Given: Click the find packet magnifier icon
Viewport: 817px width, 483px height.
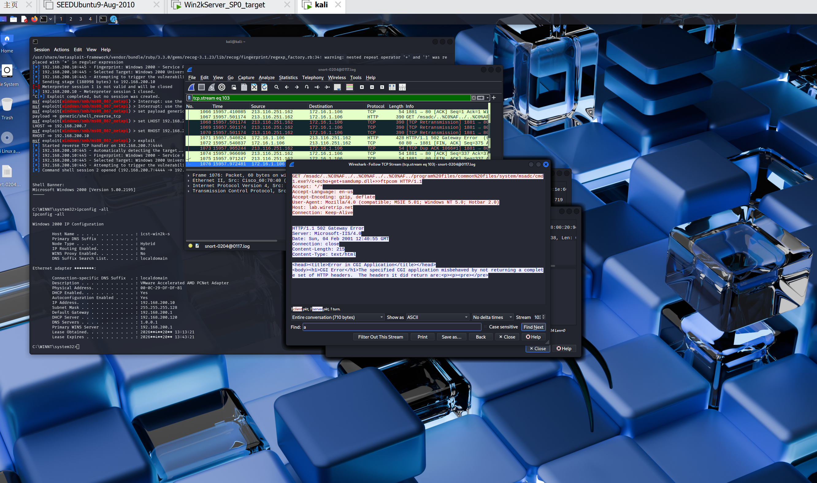Looking at the screenshot, I should click(276, 87).
